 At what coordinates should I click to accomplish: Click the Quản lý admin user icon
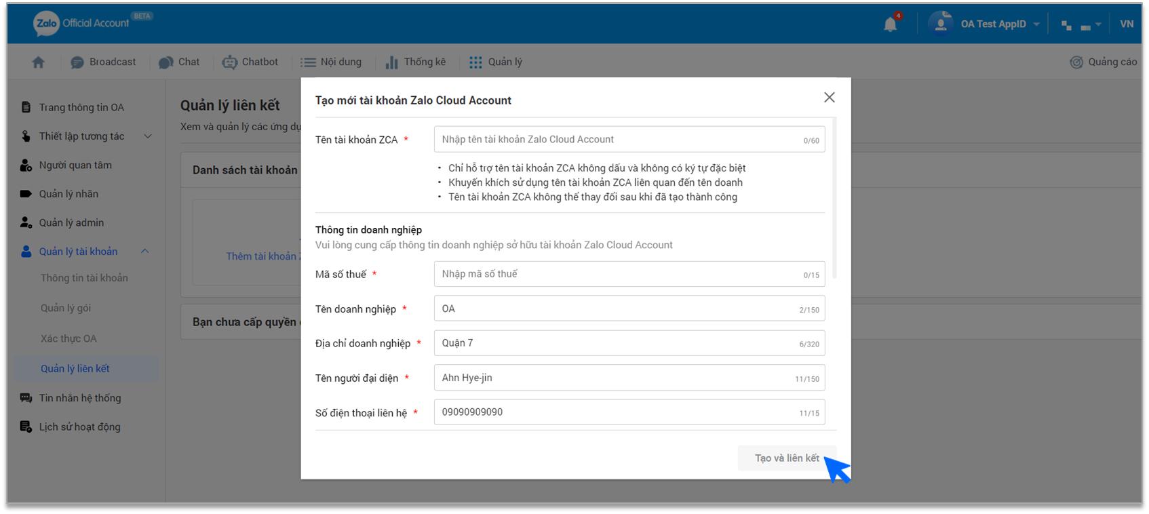pyautogui.click(x=26, y=222)
